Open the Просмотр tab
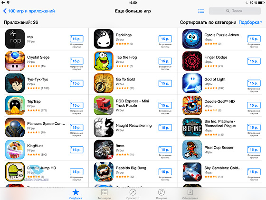The width and height of the screenshot is (266, 200). coord(133,194)
